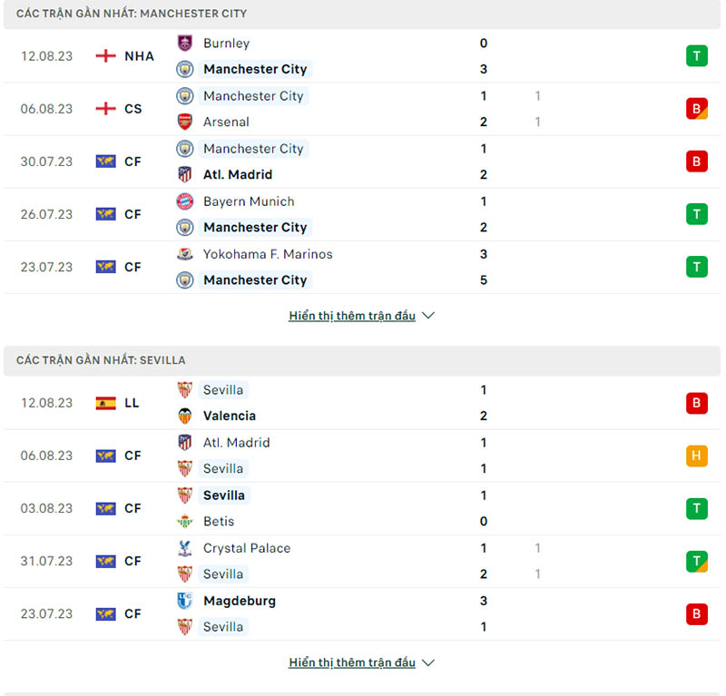
Task: Click the Burnley club crest icon
Action: [185, 43]
